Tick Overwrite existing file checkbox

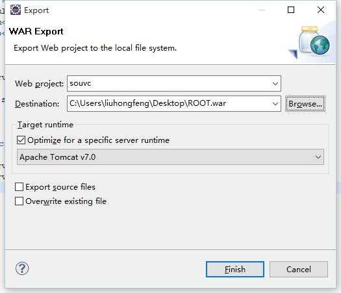(x=19, y=201)
